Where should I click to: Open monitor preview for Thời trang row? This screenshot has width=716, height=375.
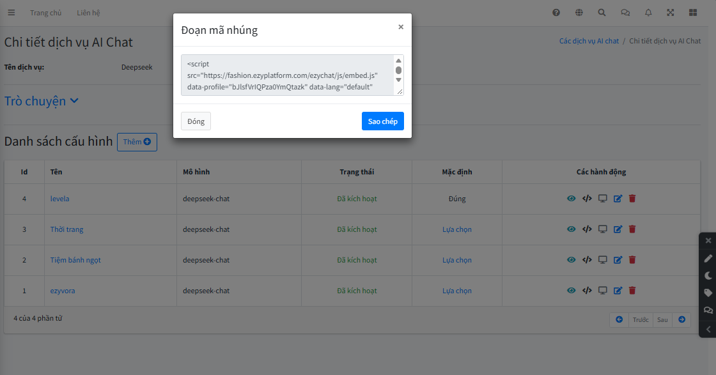pos(603,229)
